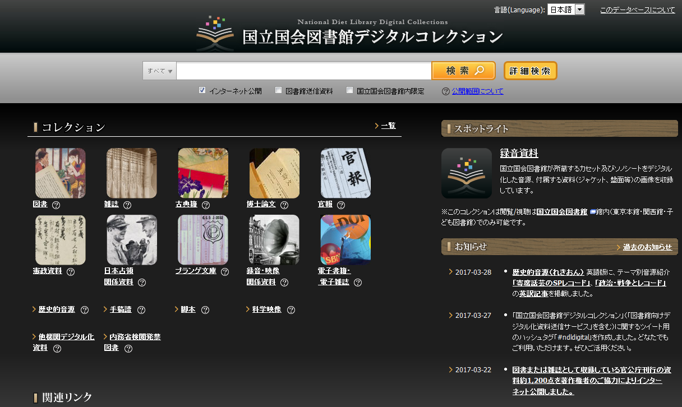Image resolution: width=682 pixels, height=407 pixels.
Task: Click the help icon beside 録音・映像関係資料
Action: (x=284, y=283)
